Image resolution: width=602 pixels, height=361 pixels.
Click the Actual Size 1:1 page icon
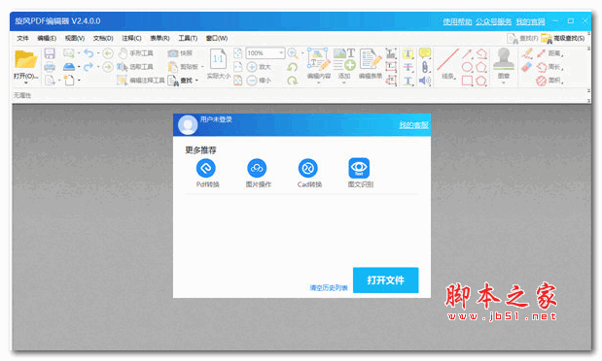[218, 59]
